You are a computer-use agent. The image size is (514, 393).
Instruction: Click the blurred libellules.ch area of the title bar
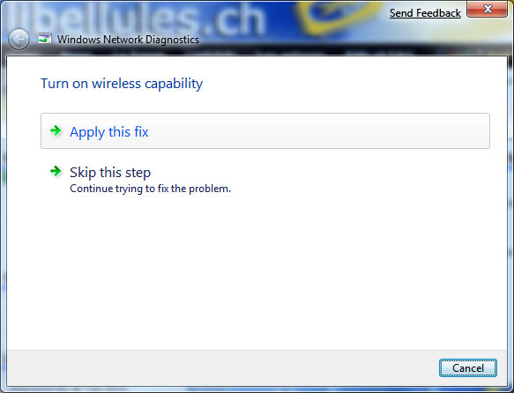point(138,19)
